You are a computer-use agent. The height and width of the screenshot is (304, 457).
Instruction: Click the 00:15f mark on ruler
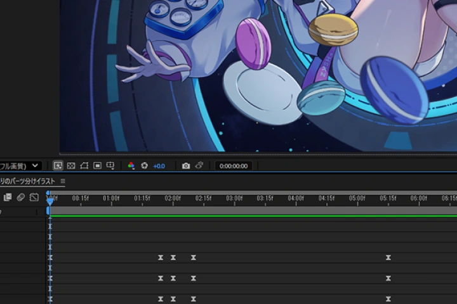coord(81,198)
